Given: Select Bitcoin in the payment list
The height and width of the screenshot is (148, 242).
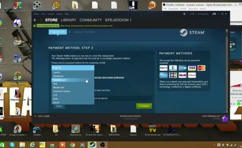Looking at the screenshot, I should pyautogui.click(x=73, y=103).
